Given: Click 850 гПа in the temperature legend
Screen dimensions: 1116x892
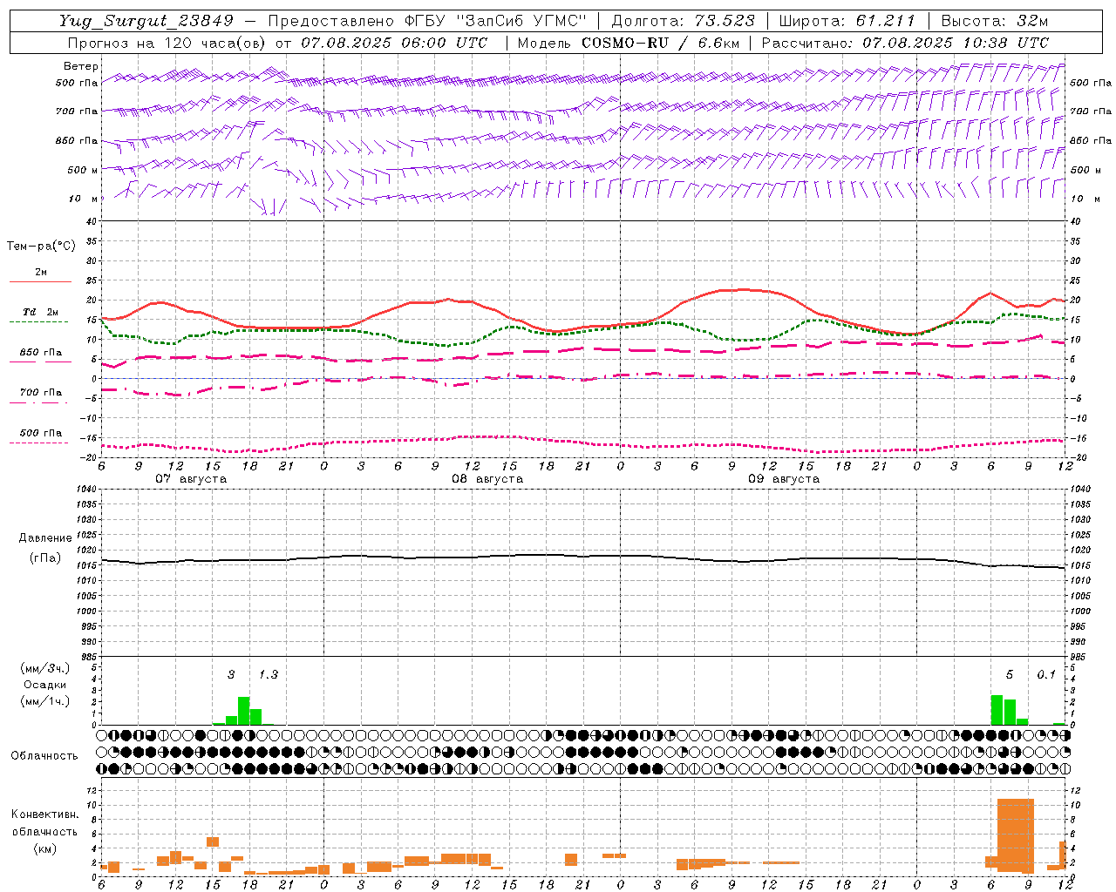Looking at the screenshot, I should (x=41, y=353).
